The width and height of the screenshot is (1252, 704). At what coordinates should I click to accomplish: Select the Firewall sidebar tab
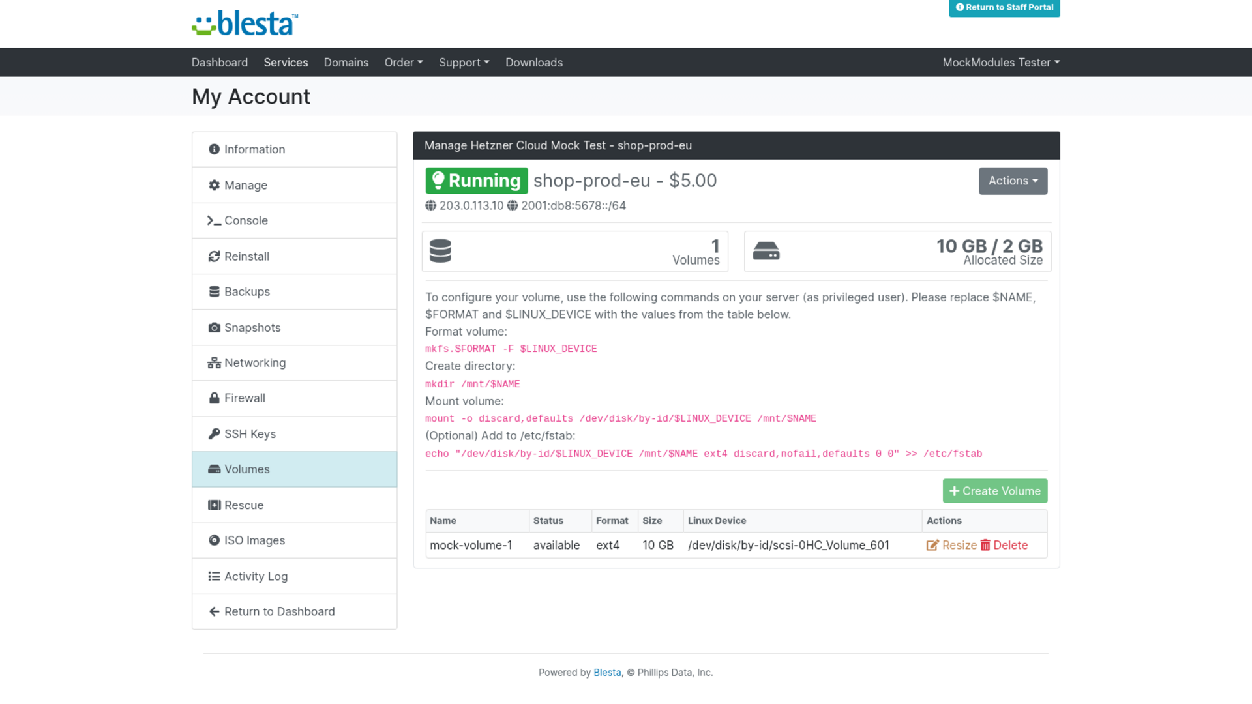pos(295,398)
